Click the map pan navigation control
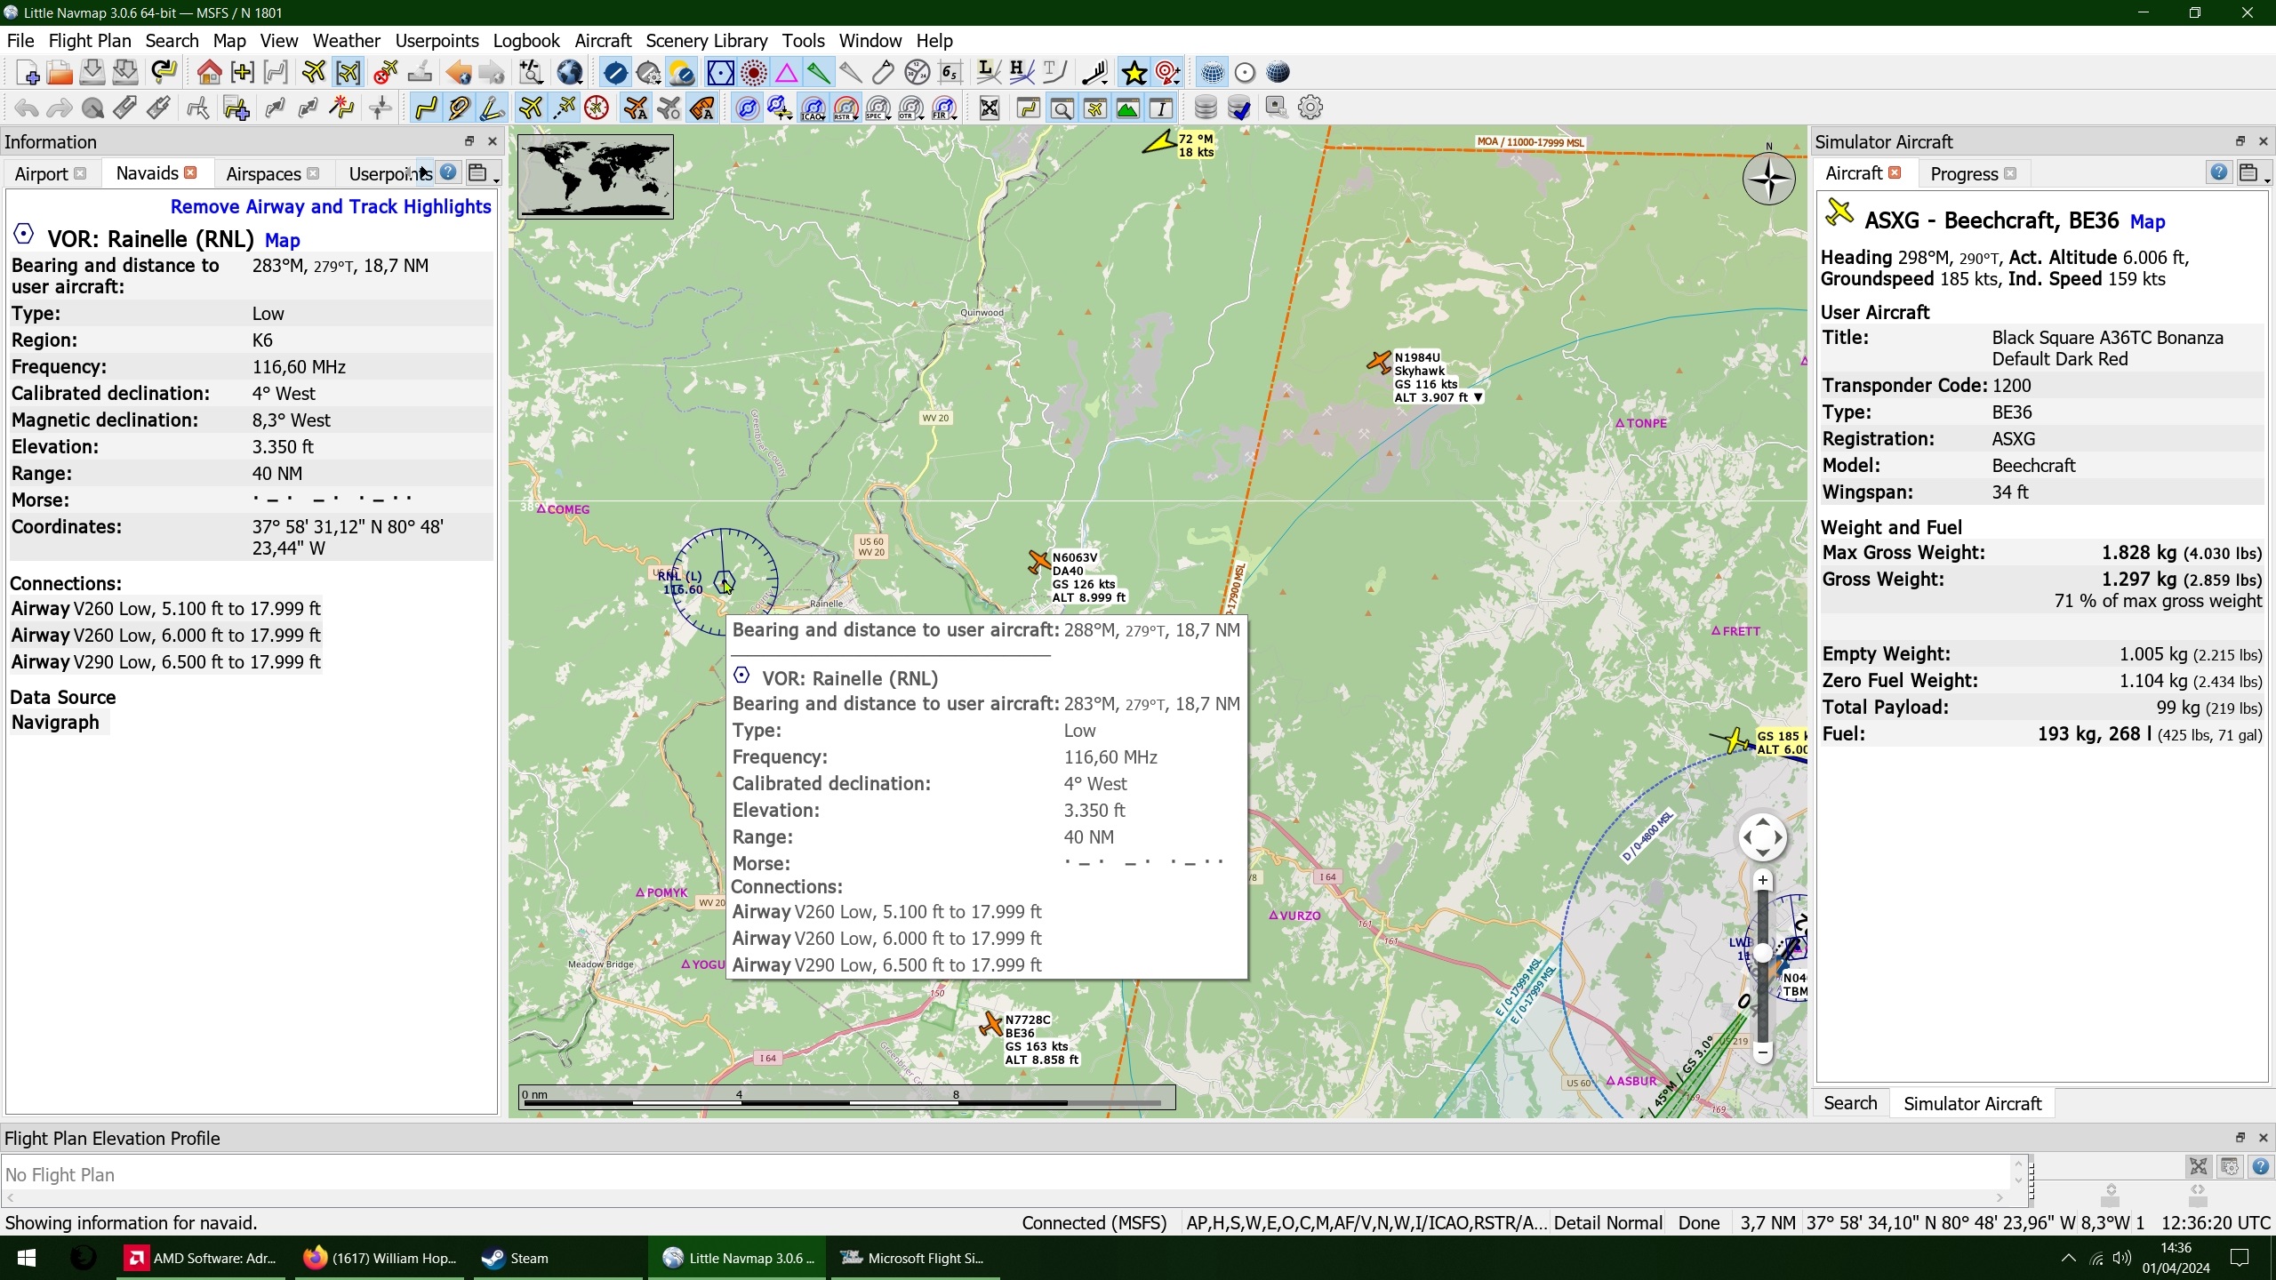This screenshot has width=2276, height=1280. [1762, 837]
